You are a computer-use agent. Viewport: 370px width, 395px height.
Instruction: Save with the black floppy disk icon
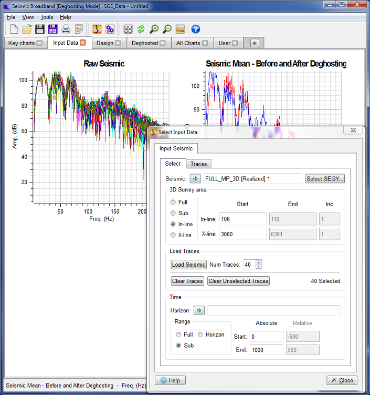40,29
